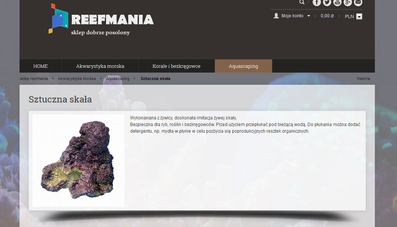The height and width of the screenshot is (227, 397).
Task: View the cart total 0,00 zł
Action: 327,16
